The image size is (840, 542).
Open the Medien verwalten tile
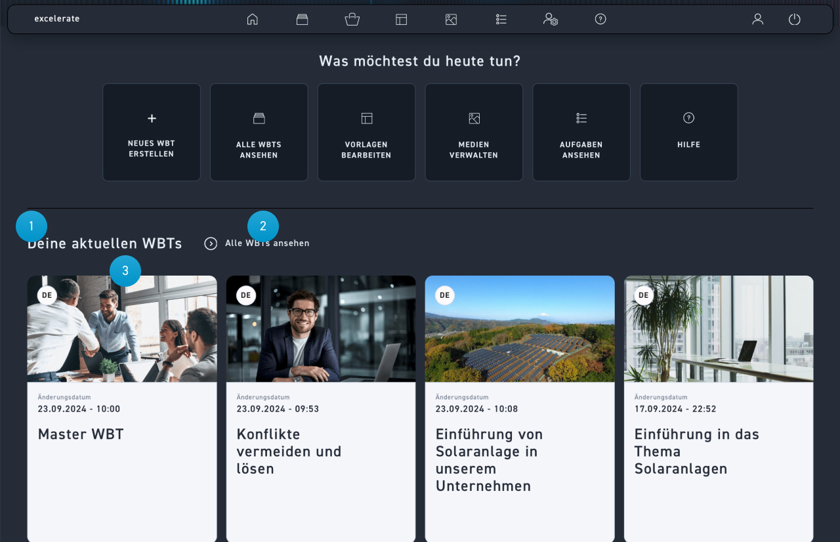click(474, 132)
